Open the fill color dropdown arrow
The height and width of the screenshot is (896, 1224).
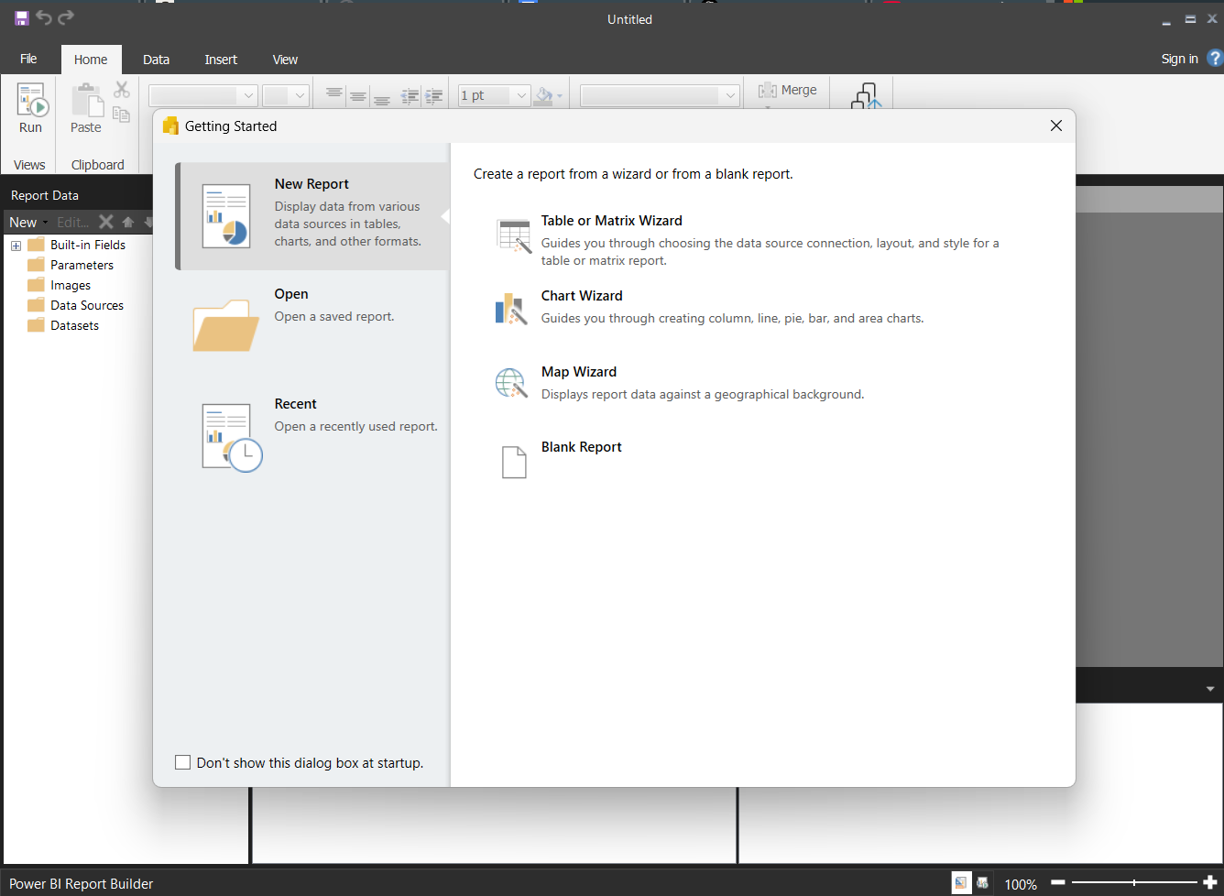(x=560, y=96)
